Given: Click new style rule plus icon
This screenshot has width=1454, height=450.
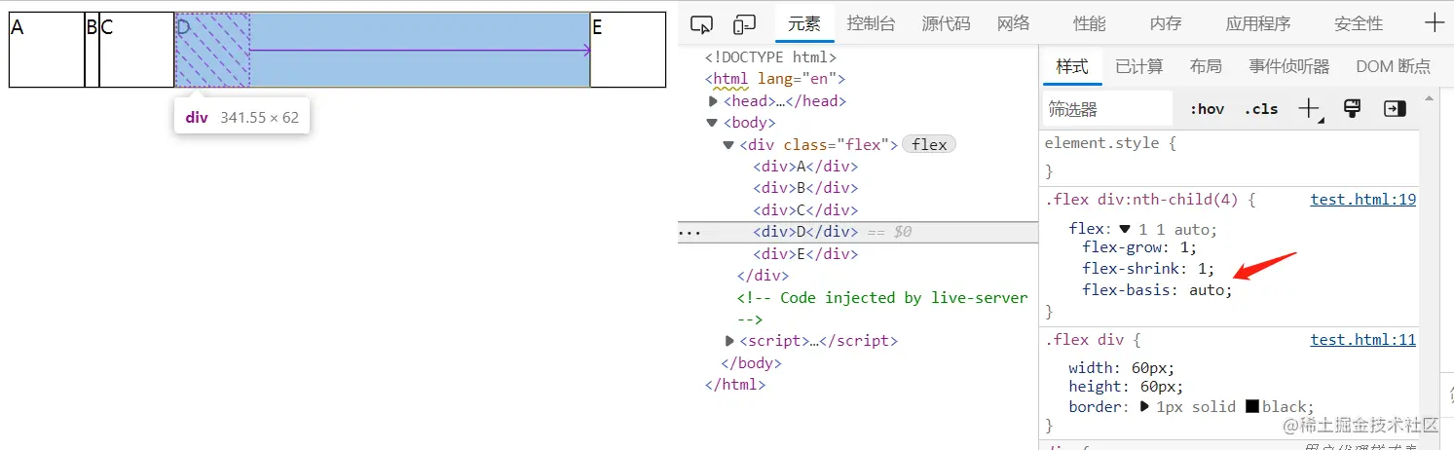Looking at the screenshot, I should [1311, 109].
